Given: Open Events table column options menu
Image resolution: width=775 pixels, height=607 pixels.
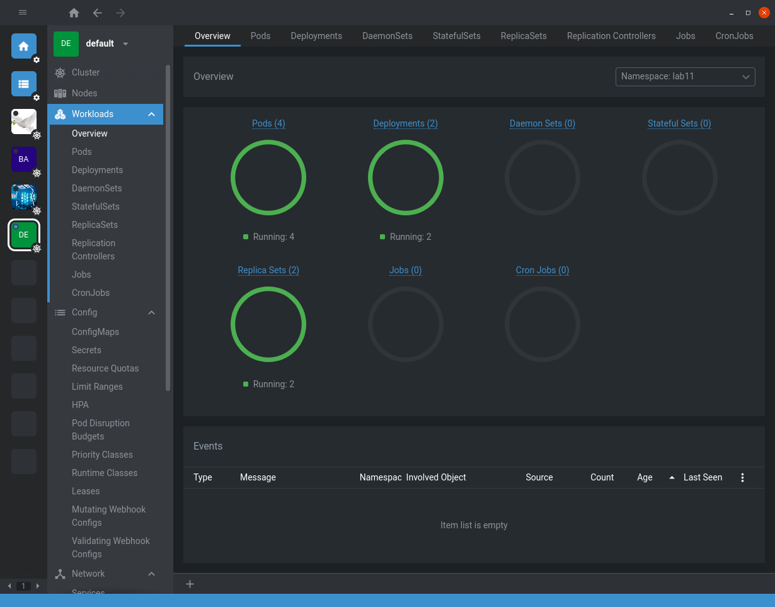Looking at the screenshot, I should click(742, 477).
